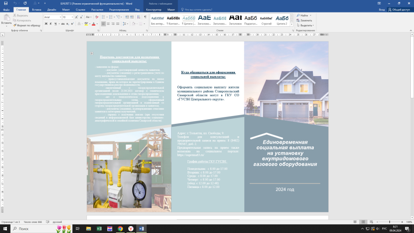The height and width of the screenshot is (233, 414).
Task: Justify the text alignment
Action: click(117, 24)
